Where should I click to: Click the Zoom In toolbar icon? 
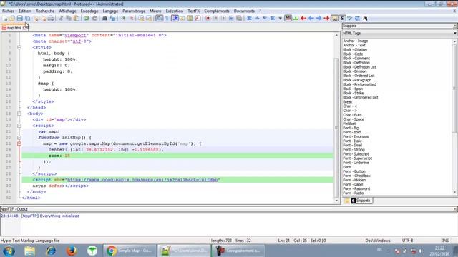[123, 19]
